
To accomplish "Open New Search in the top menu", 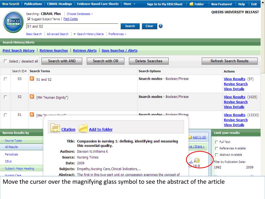I will click(x=11, y=4).
